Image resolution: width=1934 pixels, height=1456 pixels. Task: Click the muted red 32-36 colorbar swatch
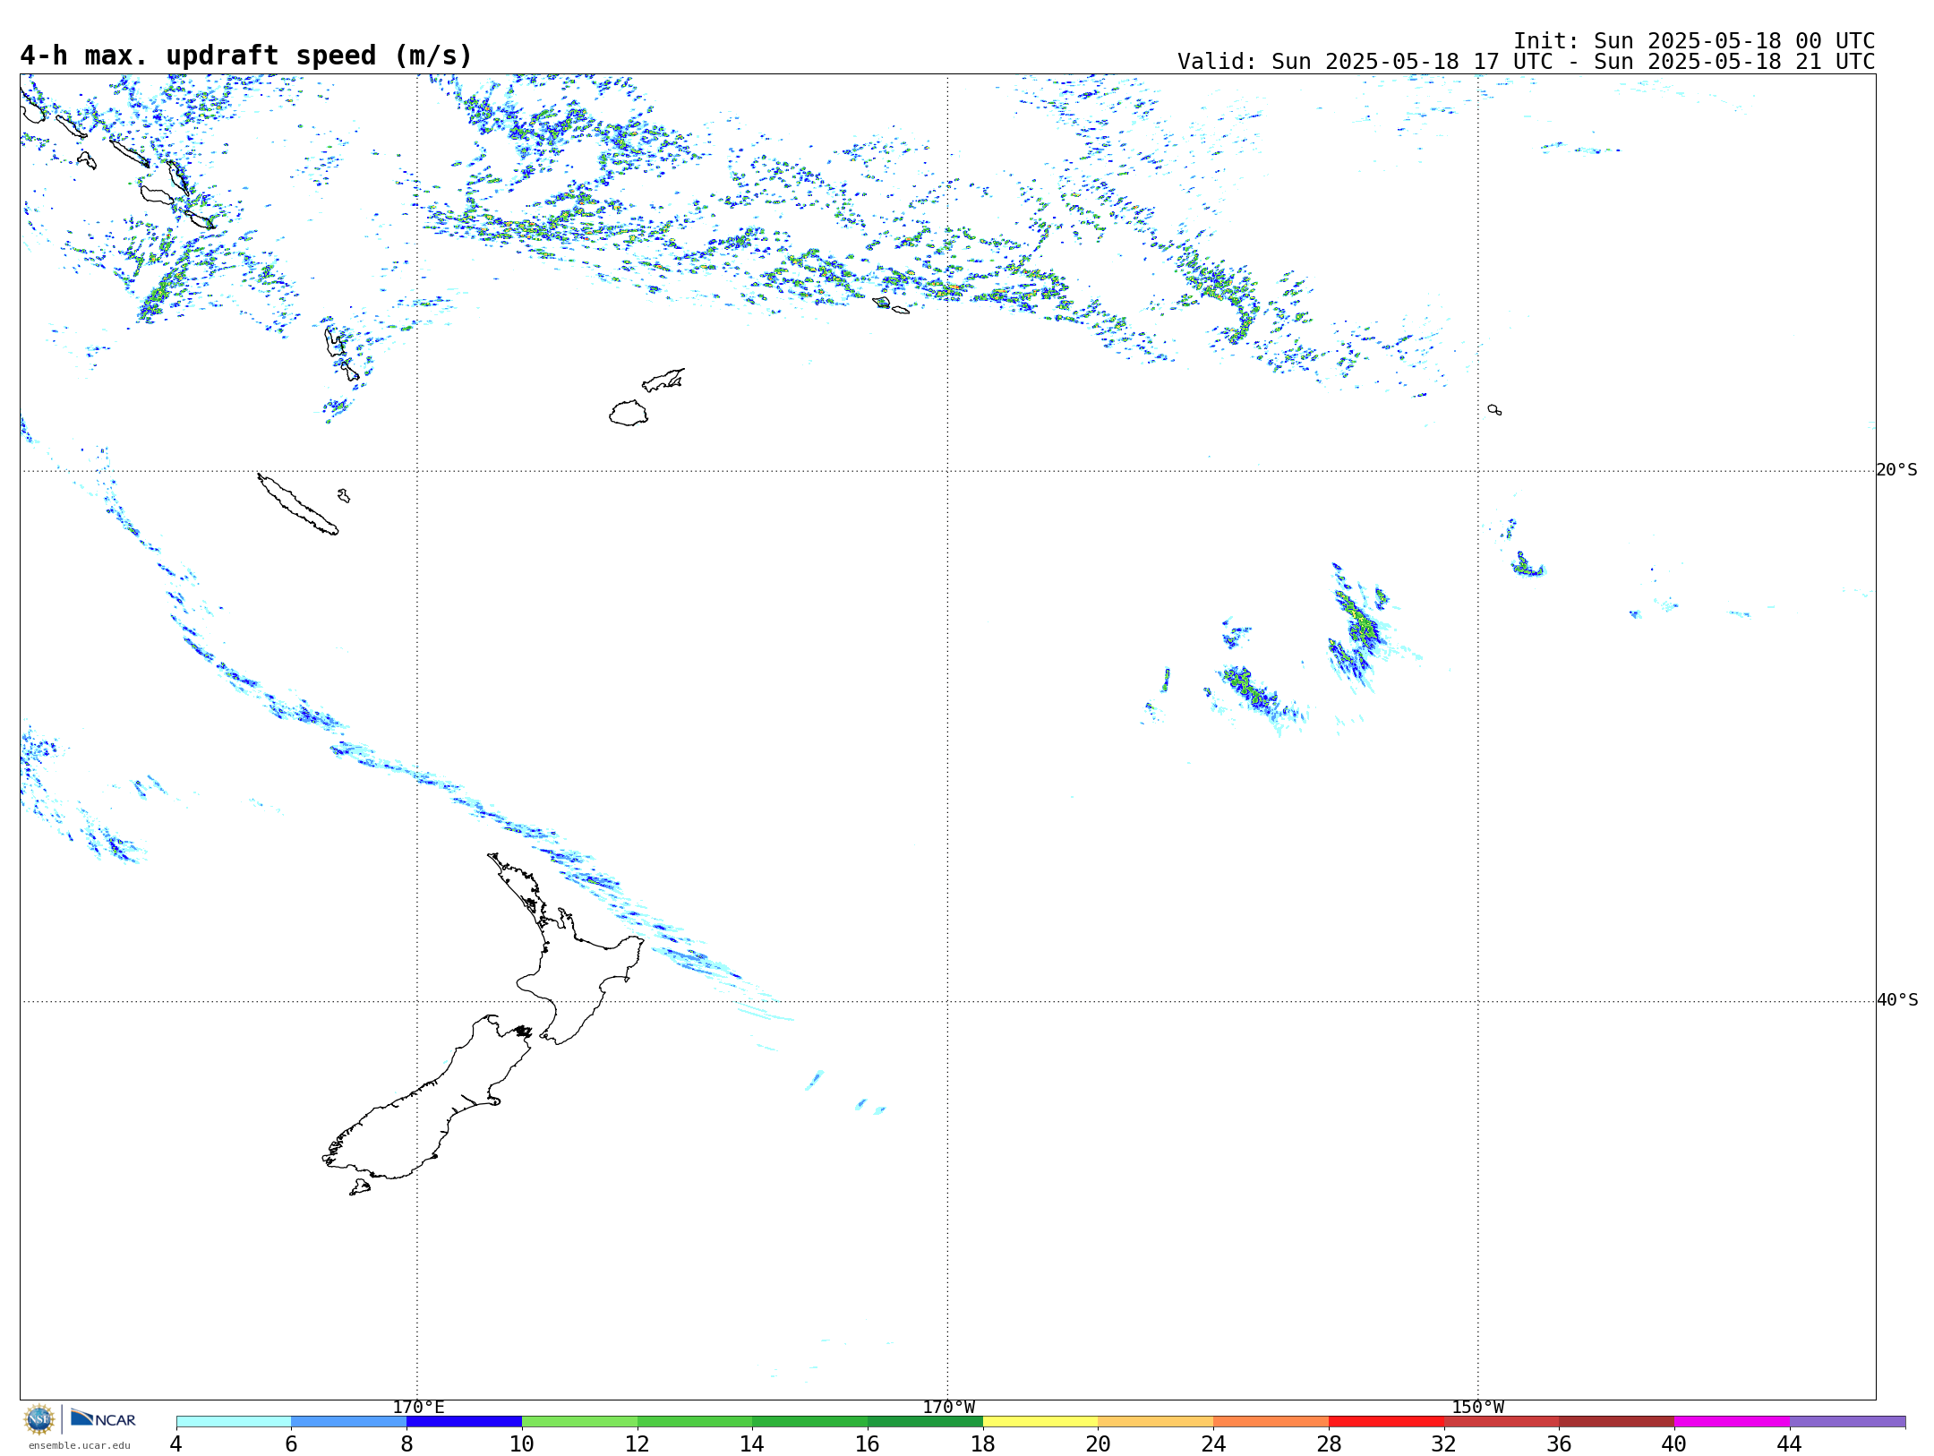point(1502,1422)
